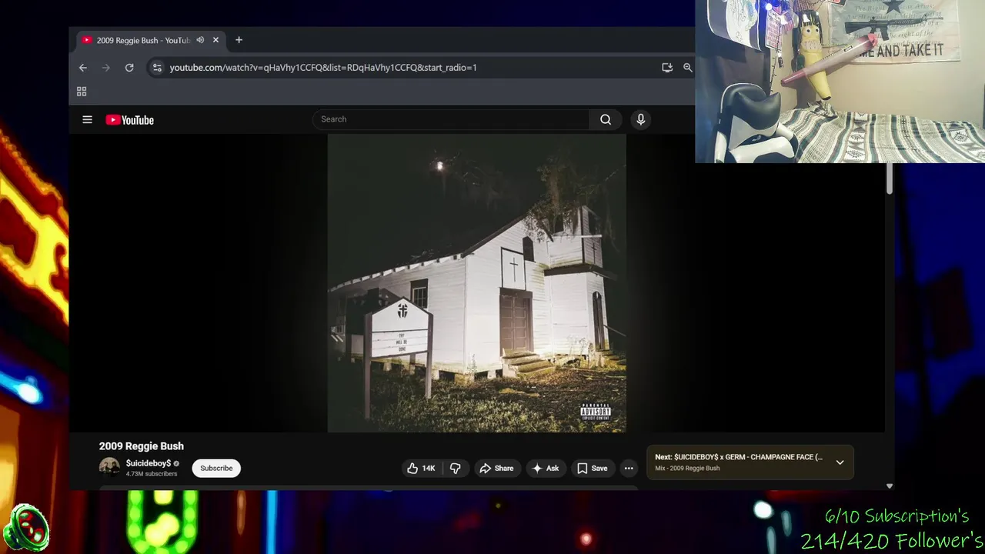Switch to the 2009 Reggie Bush tab

pyautogui.click(x=142, y=40)
